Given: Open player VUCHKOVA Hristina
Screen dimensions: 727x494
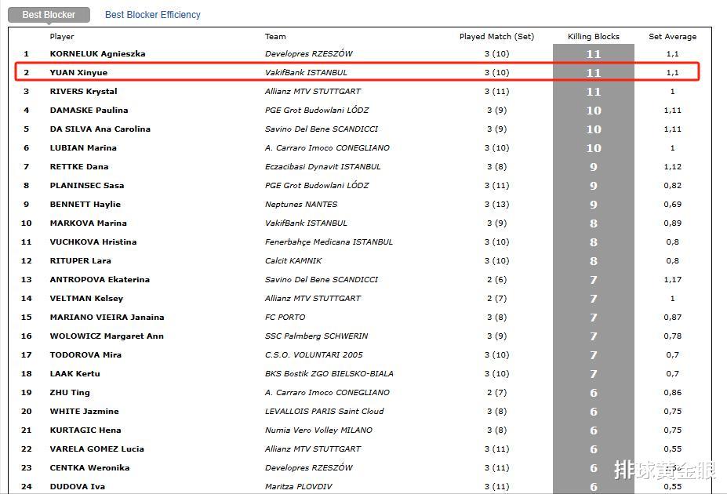Looking at the screenshot, I should 93,242.
